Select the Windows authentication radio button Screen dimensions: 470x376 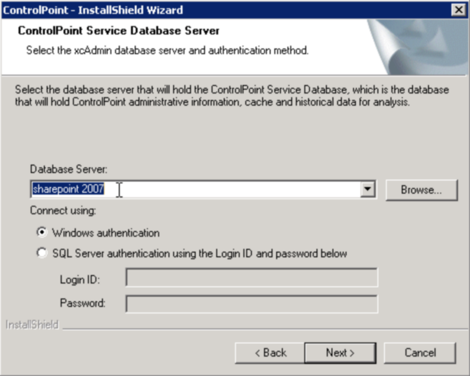click(x=41, y=232)
